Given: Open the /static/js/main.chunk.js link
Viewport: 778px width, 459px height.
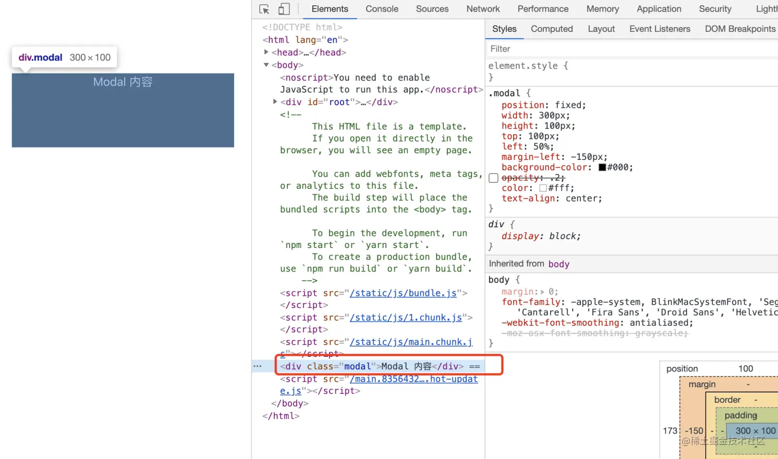Looking at the screenshot, I should 411,342.
